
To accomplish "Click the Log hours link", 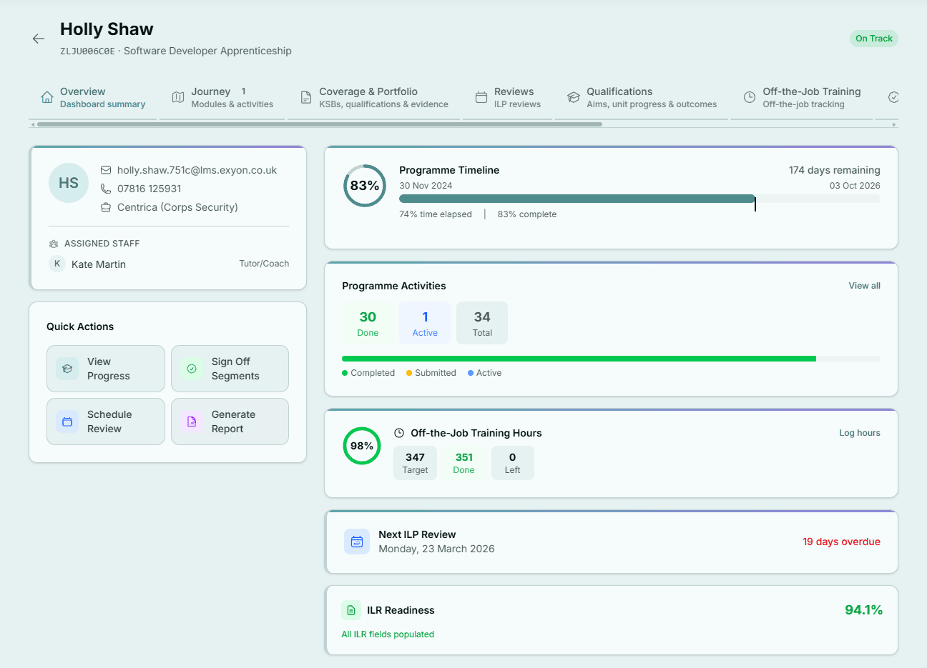I will [x=859, y=433].
